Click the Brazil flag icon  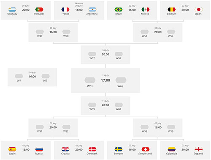coord(119,10)
